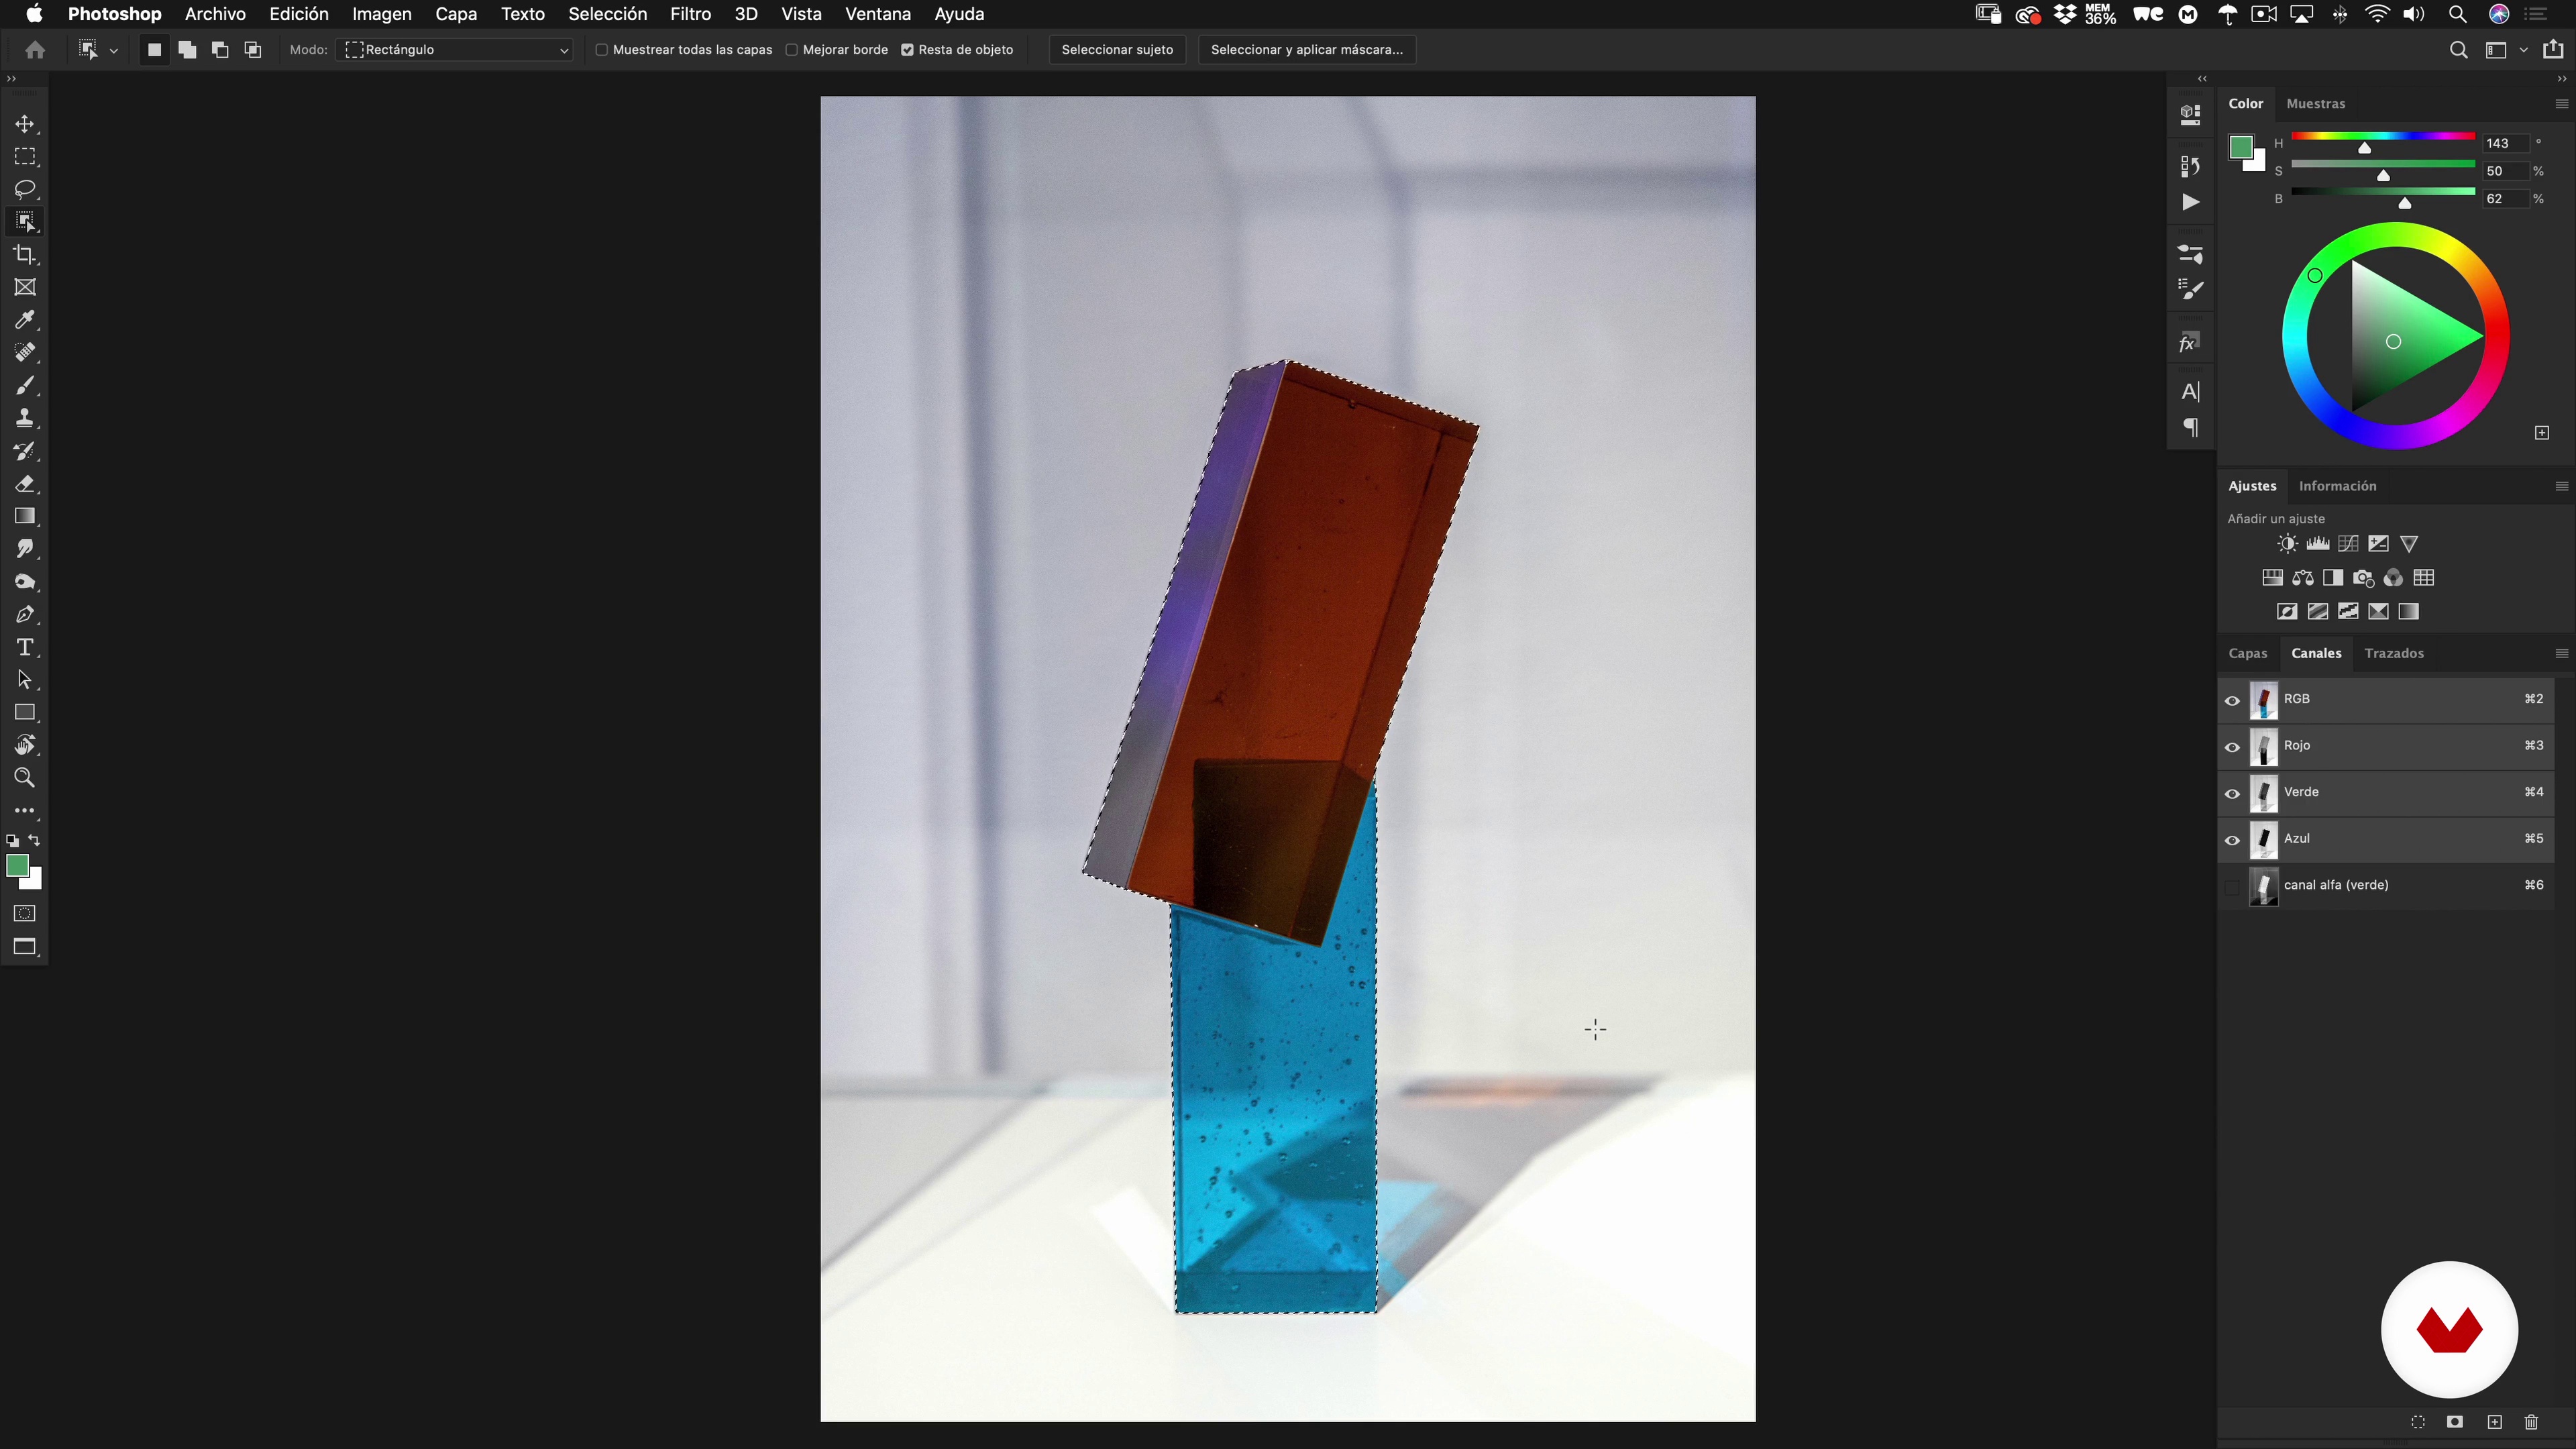Switch to the Capas tab

pyautogui.click(x=2247, y=653)
